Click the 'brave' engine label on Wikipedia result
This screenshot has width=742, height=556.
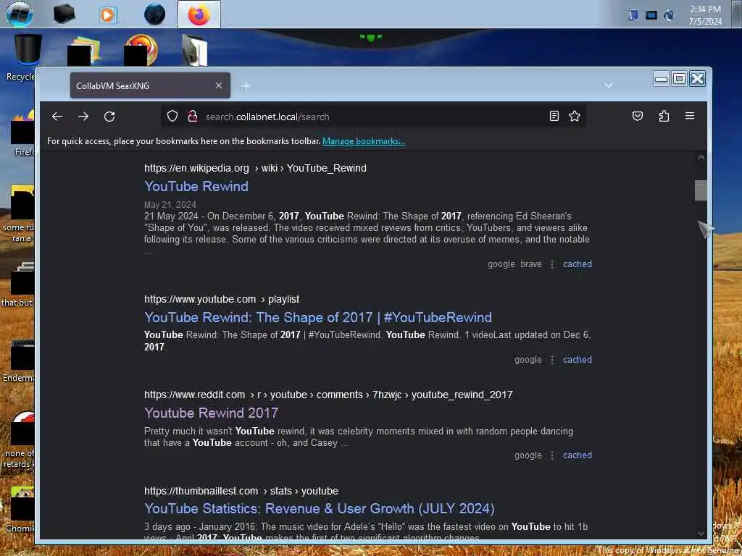click(531, 264)
